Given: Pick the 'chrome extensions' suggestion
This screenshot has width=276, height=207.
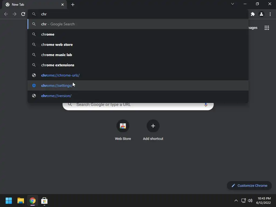Looking at the screenshot, I should point(138,65).
